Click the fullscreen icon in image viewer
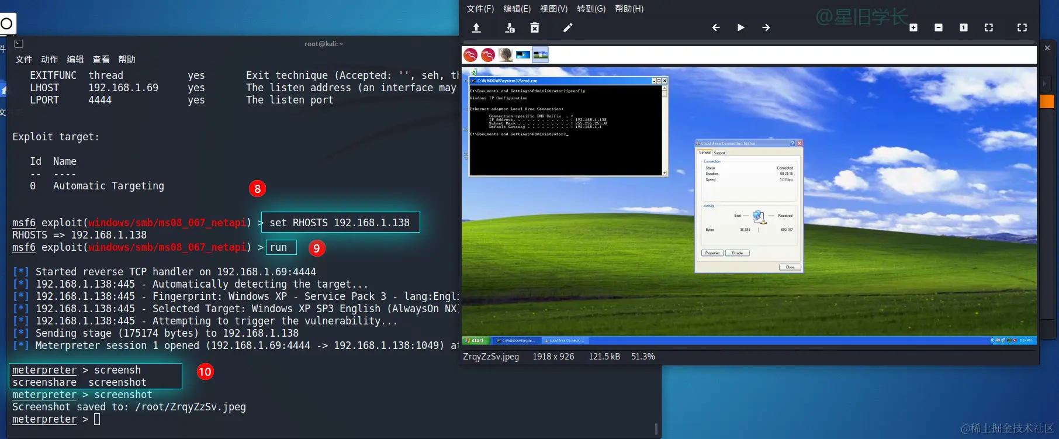Viewport: 1059px width, 439px height. click(1022, 27)
